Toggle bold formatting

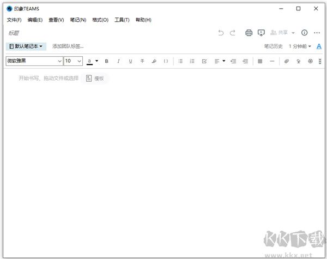pos(107,61)
